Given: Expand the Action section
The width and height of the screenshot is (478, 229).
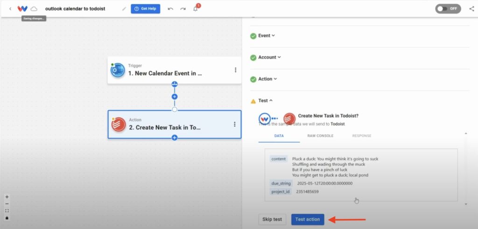Looking at the screenshot, I should point(267,79).
